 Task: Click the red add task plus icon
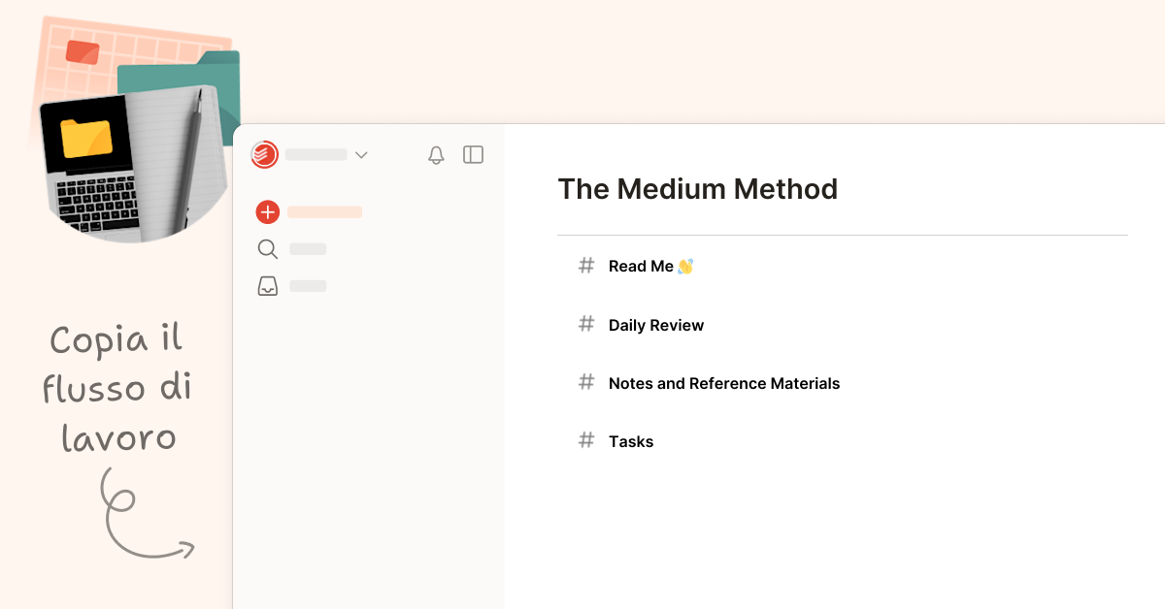(x=268, y=211)
